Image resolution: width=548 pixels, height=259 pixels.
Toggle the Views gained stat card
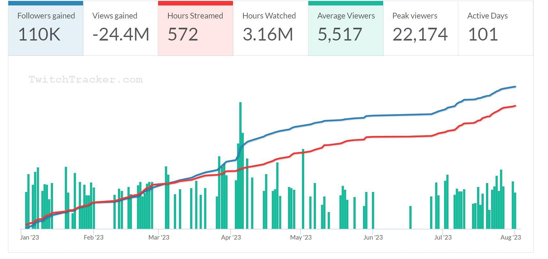pos(120,28)
